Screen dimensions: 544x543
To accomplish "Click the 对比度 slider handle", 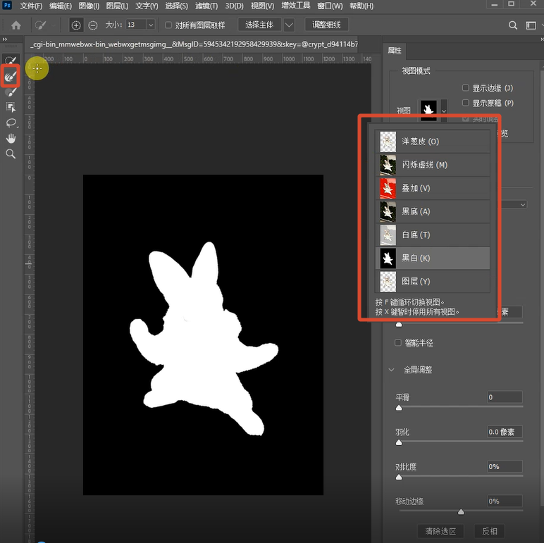I will (x=399, y=477).
